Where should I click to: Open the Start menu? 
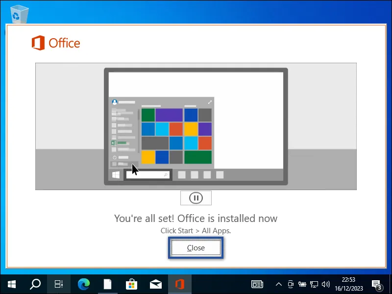pyautogui.click(x=11, y=284)
